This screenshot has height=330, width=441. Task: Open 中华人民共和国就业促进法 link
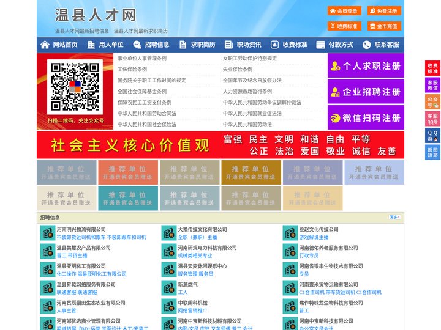pos(252,114)
